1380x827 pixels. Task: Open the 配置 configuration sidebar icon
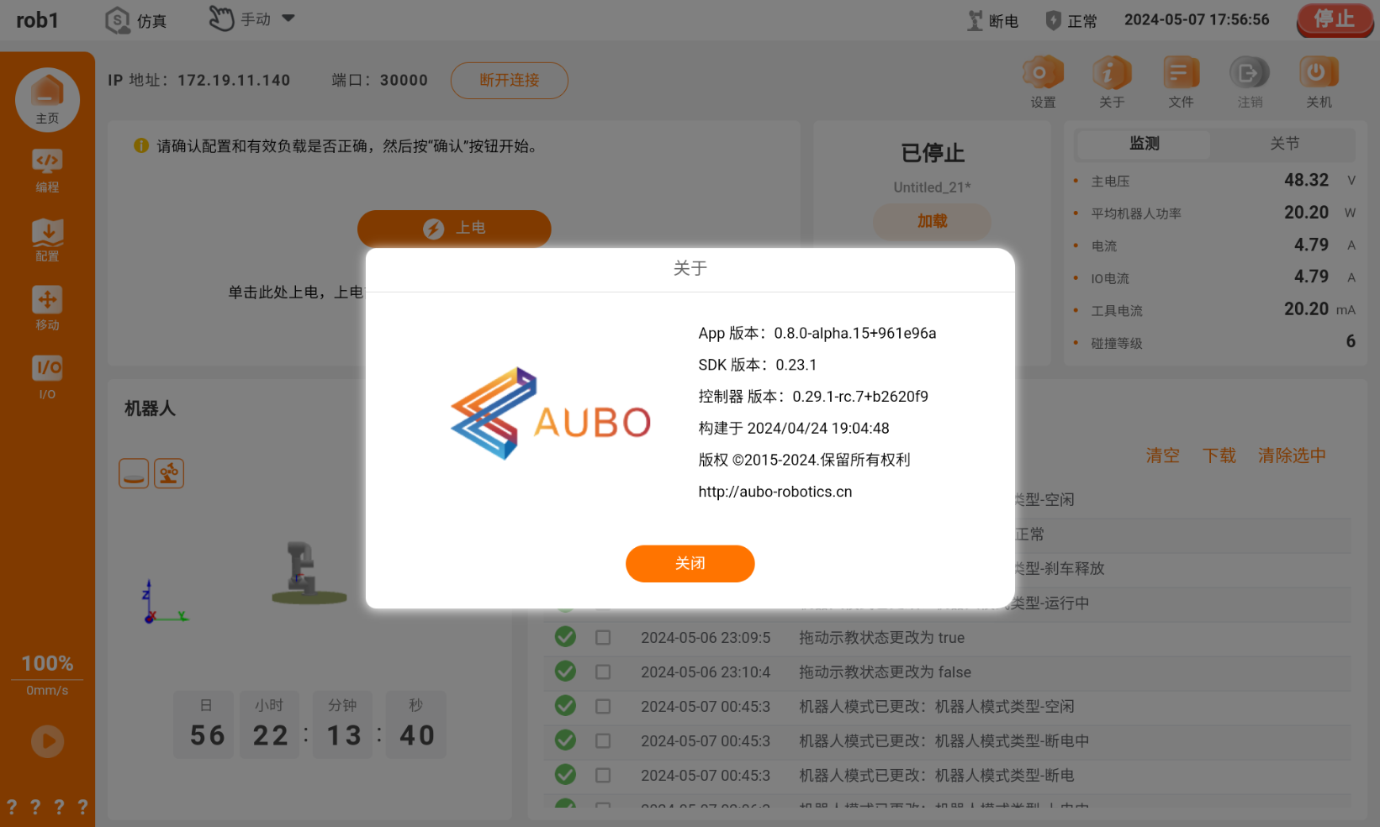47,240
